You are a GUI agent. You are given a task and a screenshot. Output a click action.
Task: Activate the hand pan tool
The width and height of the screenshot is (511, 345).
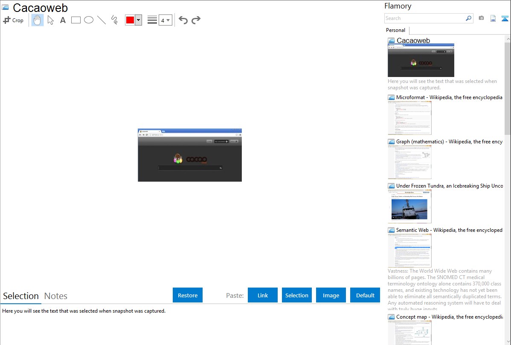coord(38,20)
